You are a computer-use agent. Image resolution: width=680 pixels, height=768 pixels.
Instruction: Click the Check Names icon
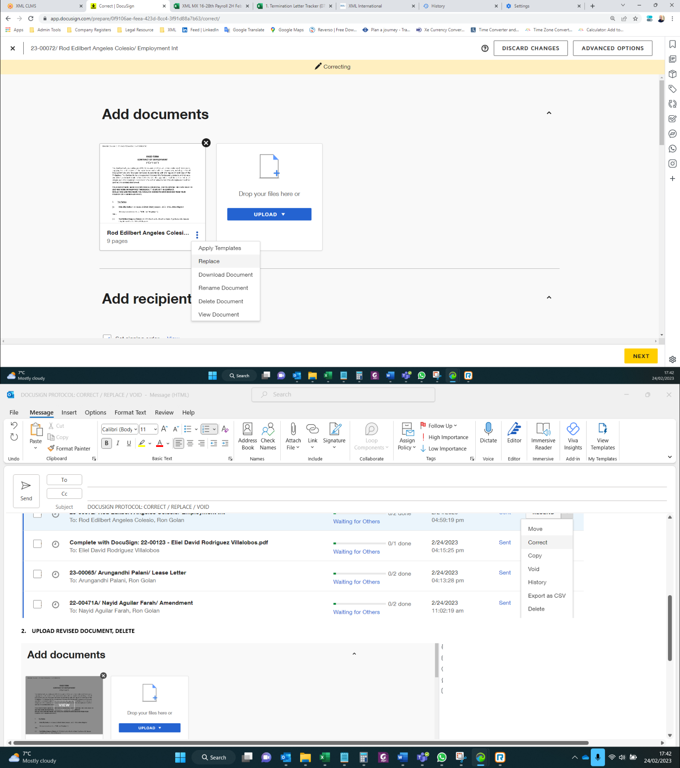pyautogui.click(x=268, y=434)
